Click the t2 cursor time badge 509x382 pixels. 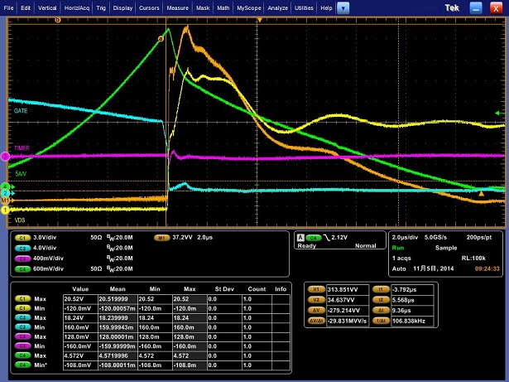pos(381,300)
